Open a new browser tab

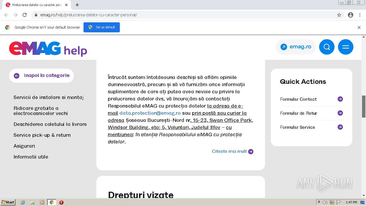click(x=77, y=5)
